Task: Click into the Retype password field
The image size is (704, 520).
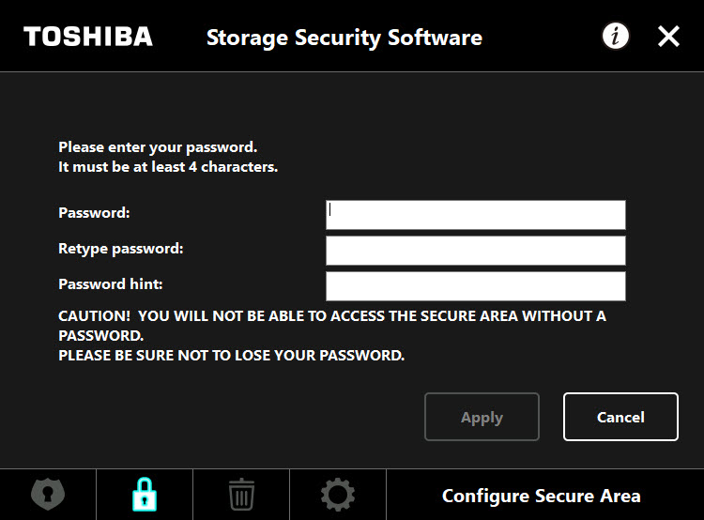Action: point(476,251)
